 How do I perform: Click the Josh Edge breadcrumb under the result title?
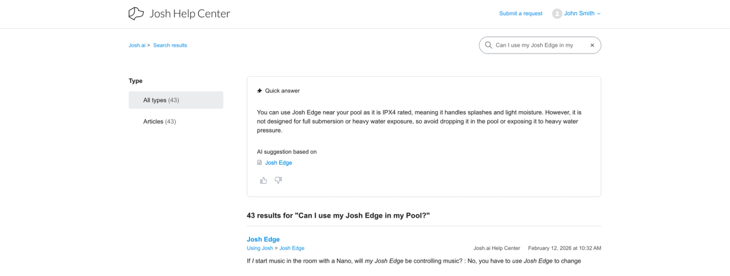tap(292, 248)
